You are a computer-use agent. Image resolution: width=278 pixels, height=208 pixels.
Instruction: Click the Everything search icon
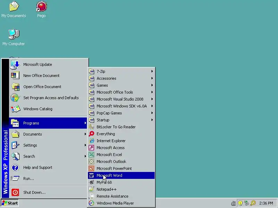pyautogui.click(x=91, y=134)
